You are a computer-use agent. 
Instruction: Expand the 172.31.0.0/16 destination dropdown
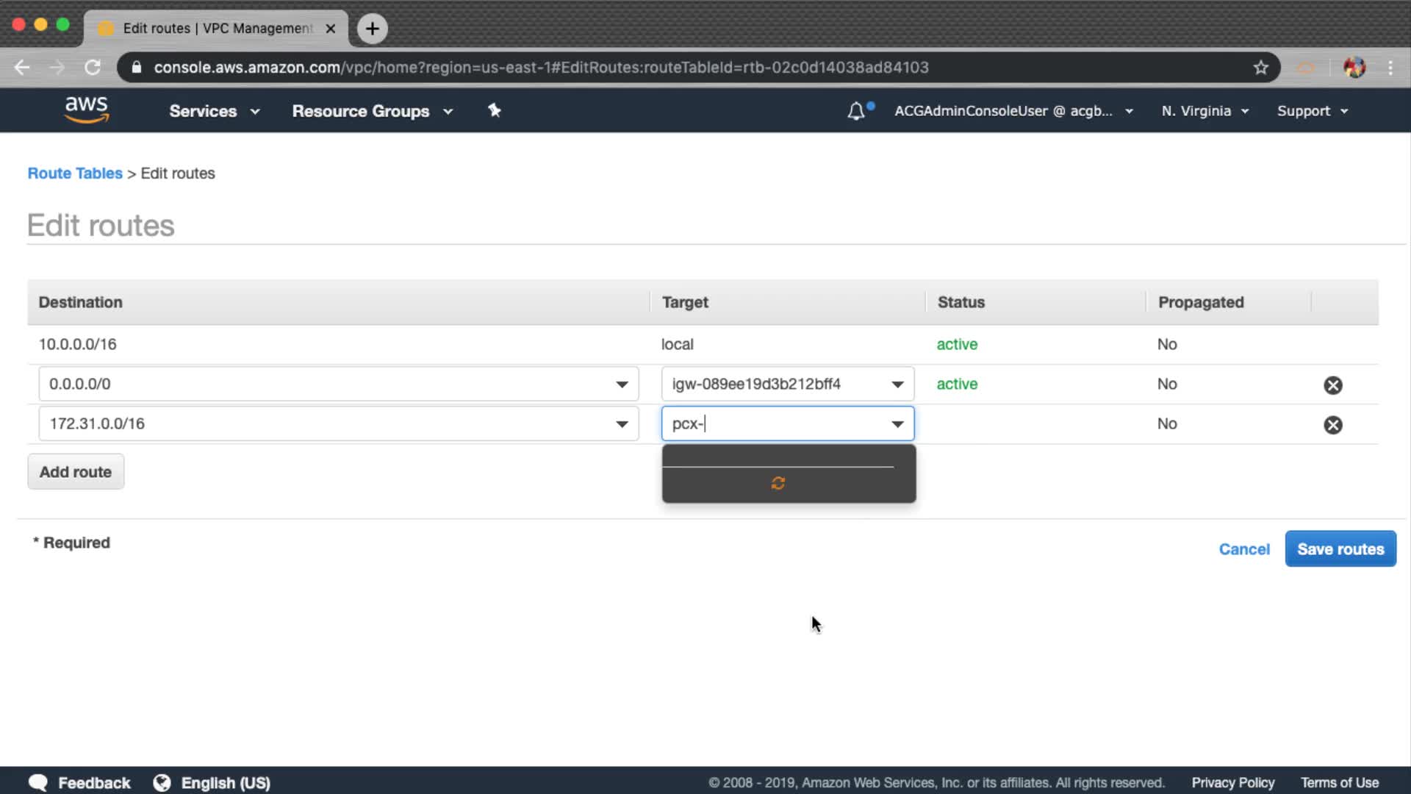[622, 424]
